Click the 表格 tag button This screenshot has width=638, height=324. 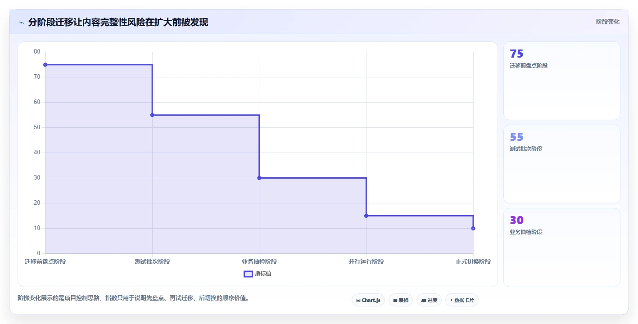pos(400,300)
